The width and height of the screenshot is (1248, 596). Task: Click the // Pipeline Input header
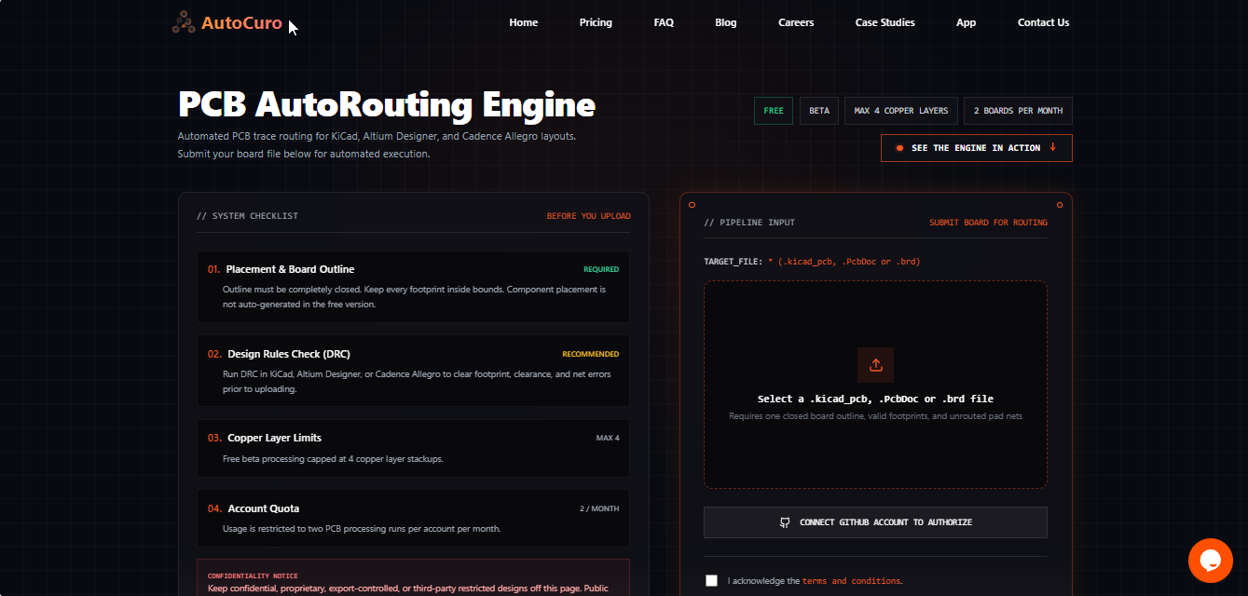point(750,223)
